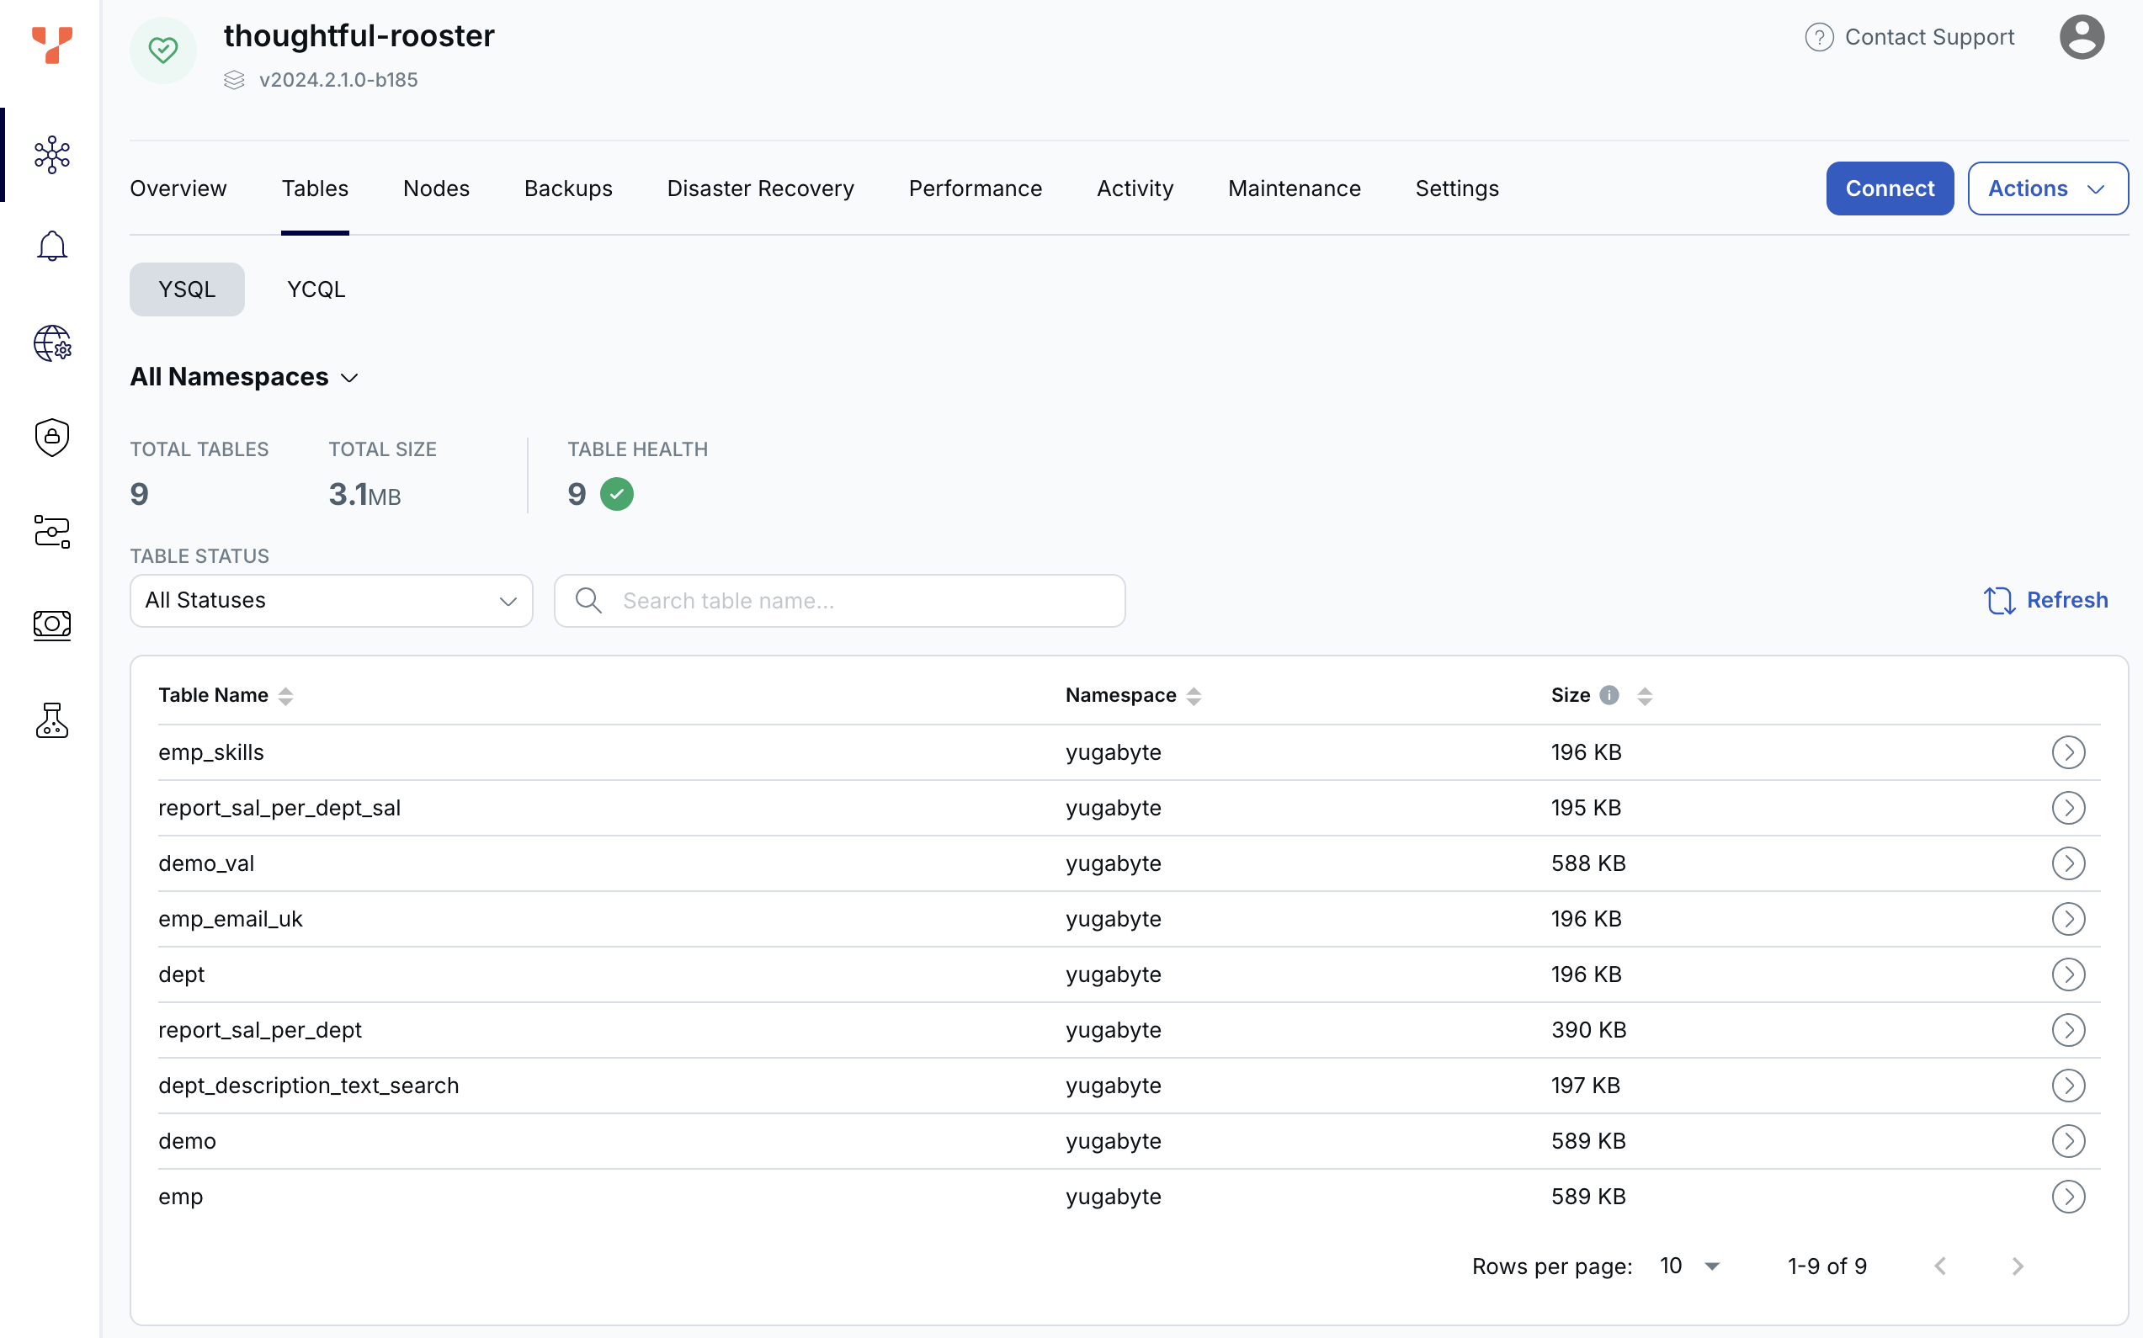Open the Alerts bell icon in the sidebar

pyautogui.click(x=52, y=245)
